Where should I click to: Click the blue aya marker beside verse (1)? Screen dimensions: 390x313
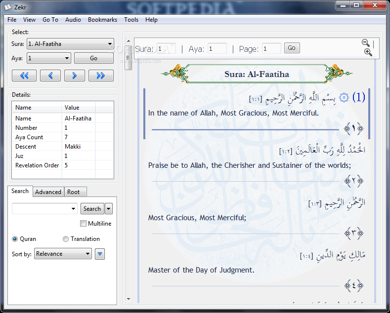click(344, 98)
